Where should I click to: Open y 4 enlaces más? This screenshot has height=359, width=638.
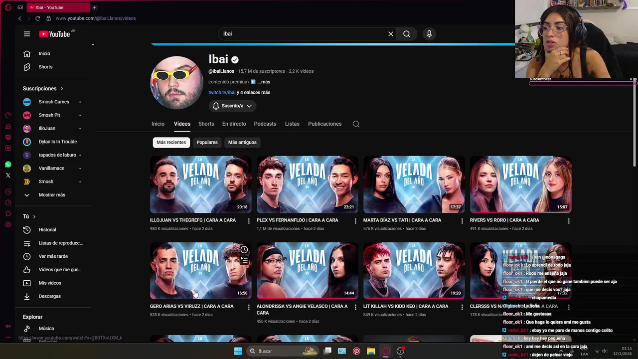pos(254,93)
